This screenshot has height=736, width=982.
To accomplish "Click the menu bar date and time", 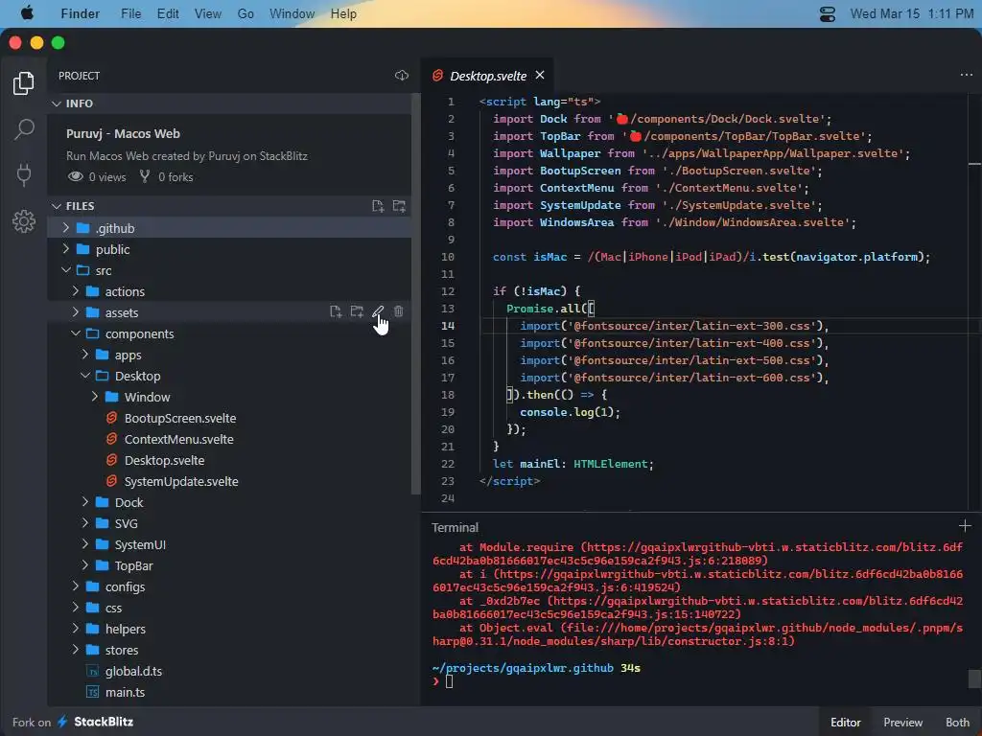I will 911,13.
